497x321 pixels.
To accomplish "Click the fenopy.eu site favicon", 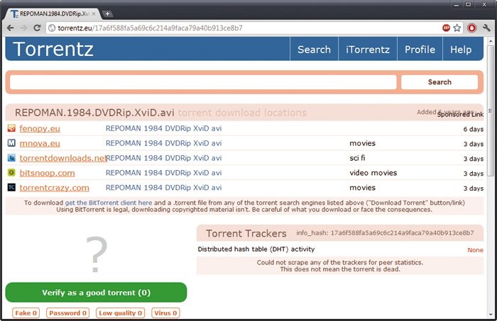I will point(11,128).
